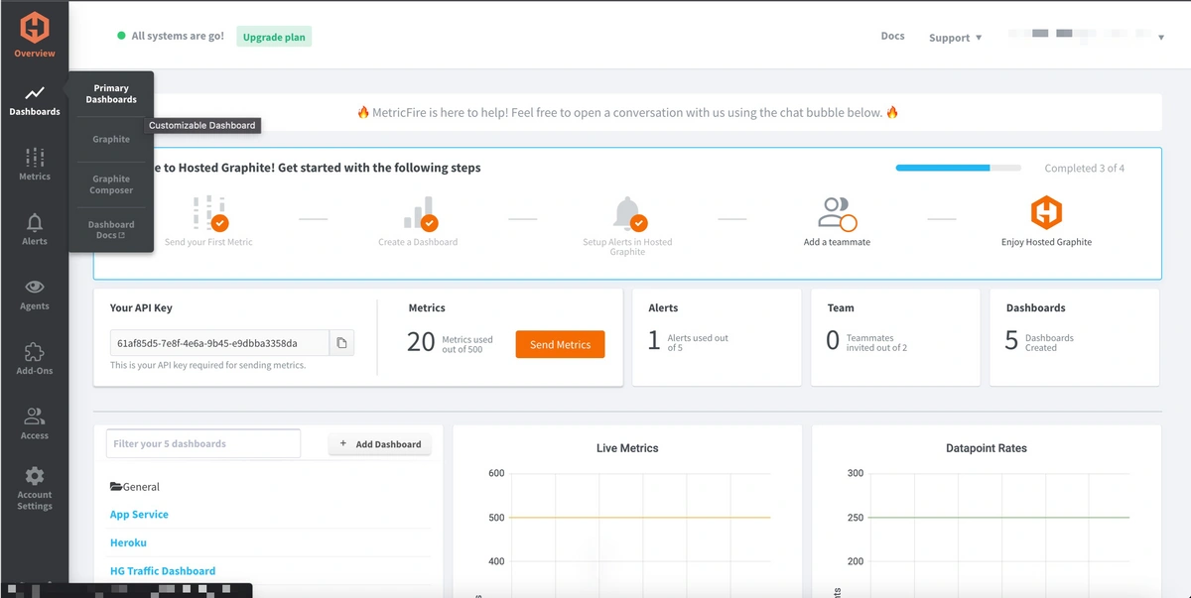Click the Send your First Metric step icon
Viewport: 1191px width, 598px height.
point(209,212)
